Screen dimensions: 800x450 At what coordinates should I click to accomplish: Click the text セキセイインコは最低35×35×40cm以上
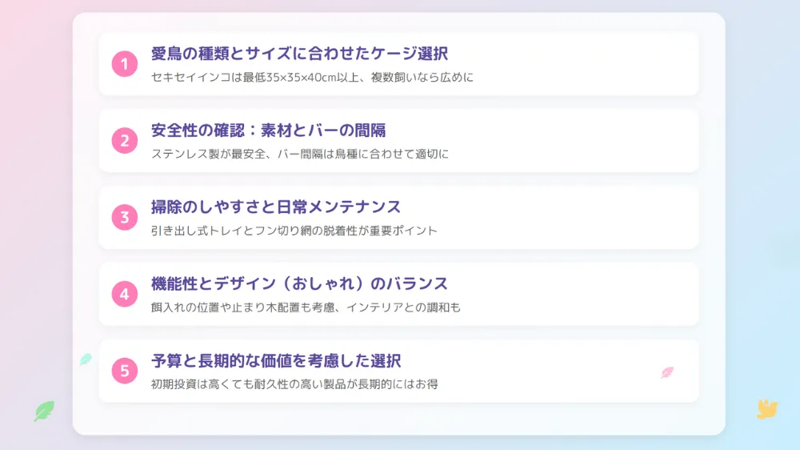(x=255, y=77)
